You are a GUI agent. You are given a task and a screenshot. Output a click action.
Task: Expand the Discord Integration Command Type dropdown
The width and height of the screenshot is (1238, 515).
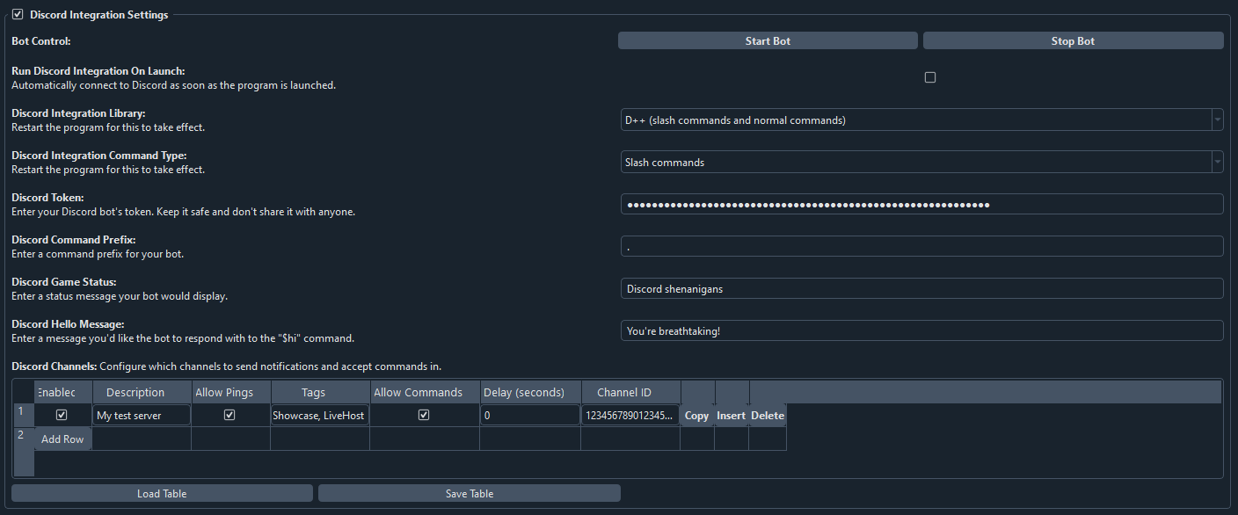click(921, 163)
